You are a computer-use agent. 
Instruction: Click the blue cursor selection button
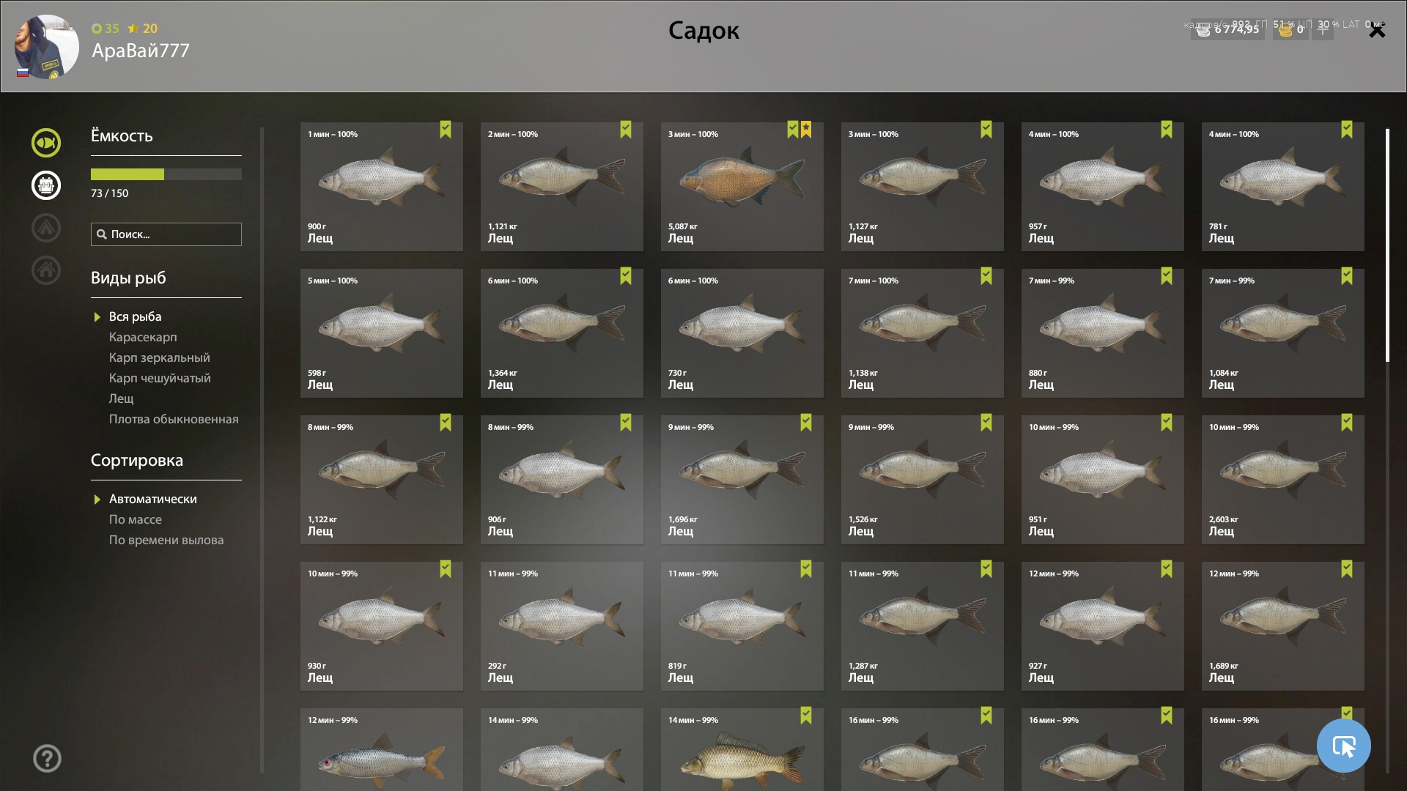pos(1343,746)
